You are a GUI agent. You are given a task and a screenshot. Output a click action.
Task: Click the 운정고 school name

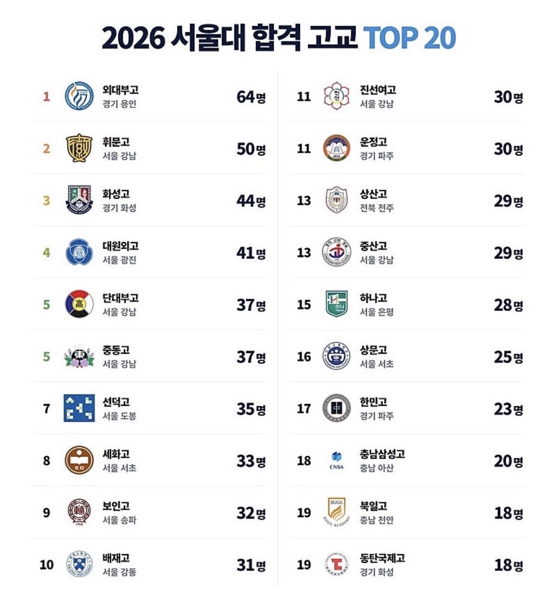(374, 142)
